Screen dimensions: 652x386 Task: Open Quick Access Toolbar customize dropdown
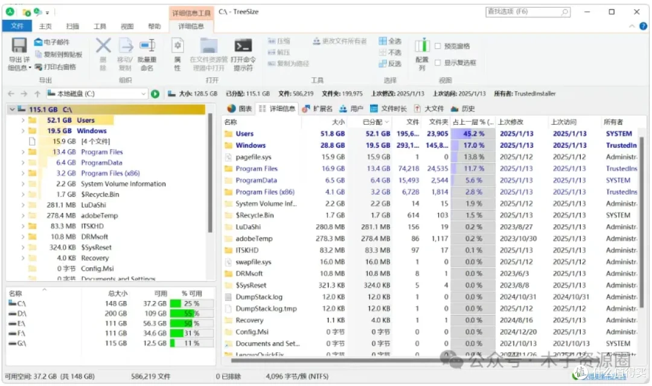point(48,13)
